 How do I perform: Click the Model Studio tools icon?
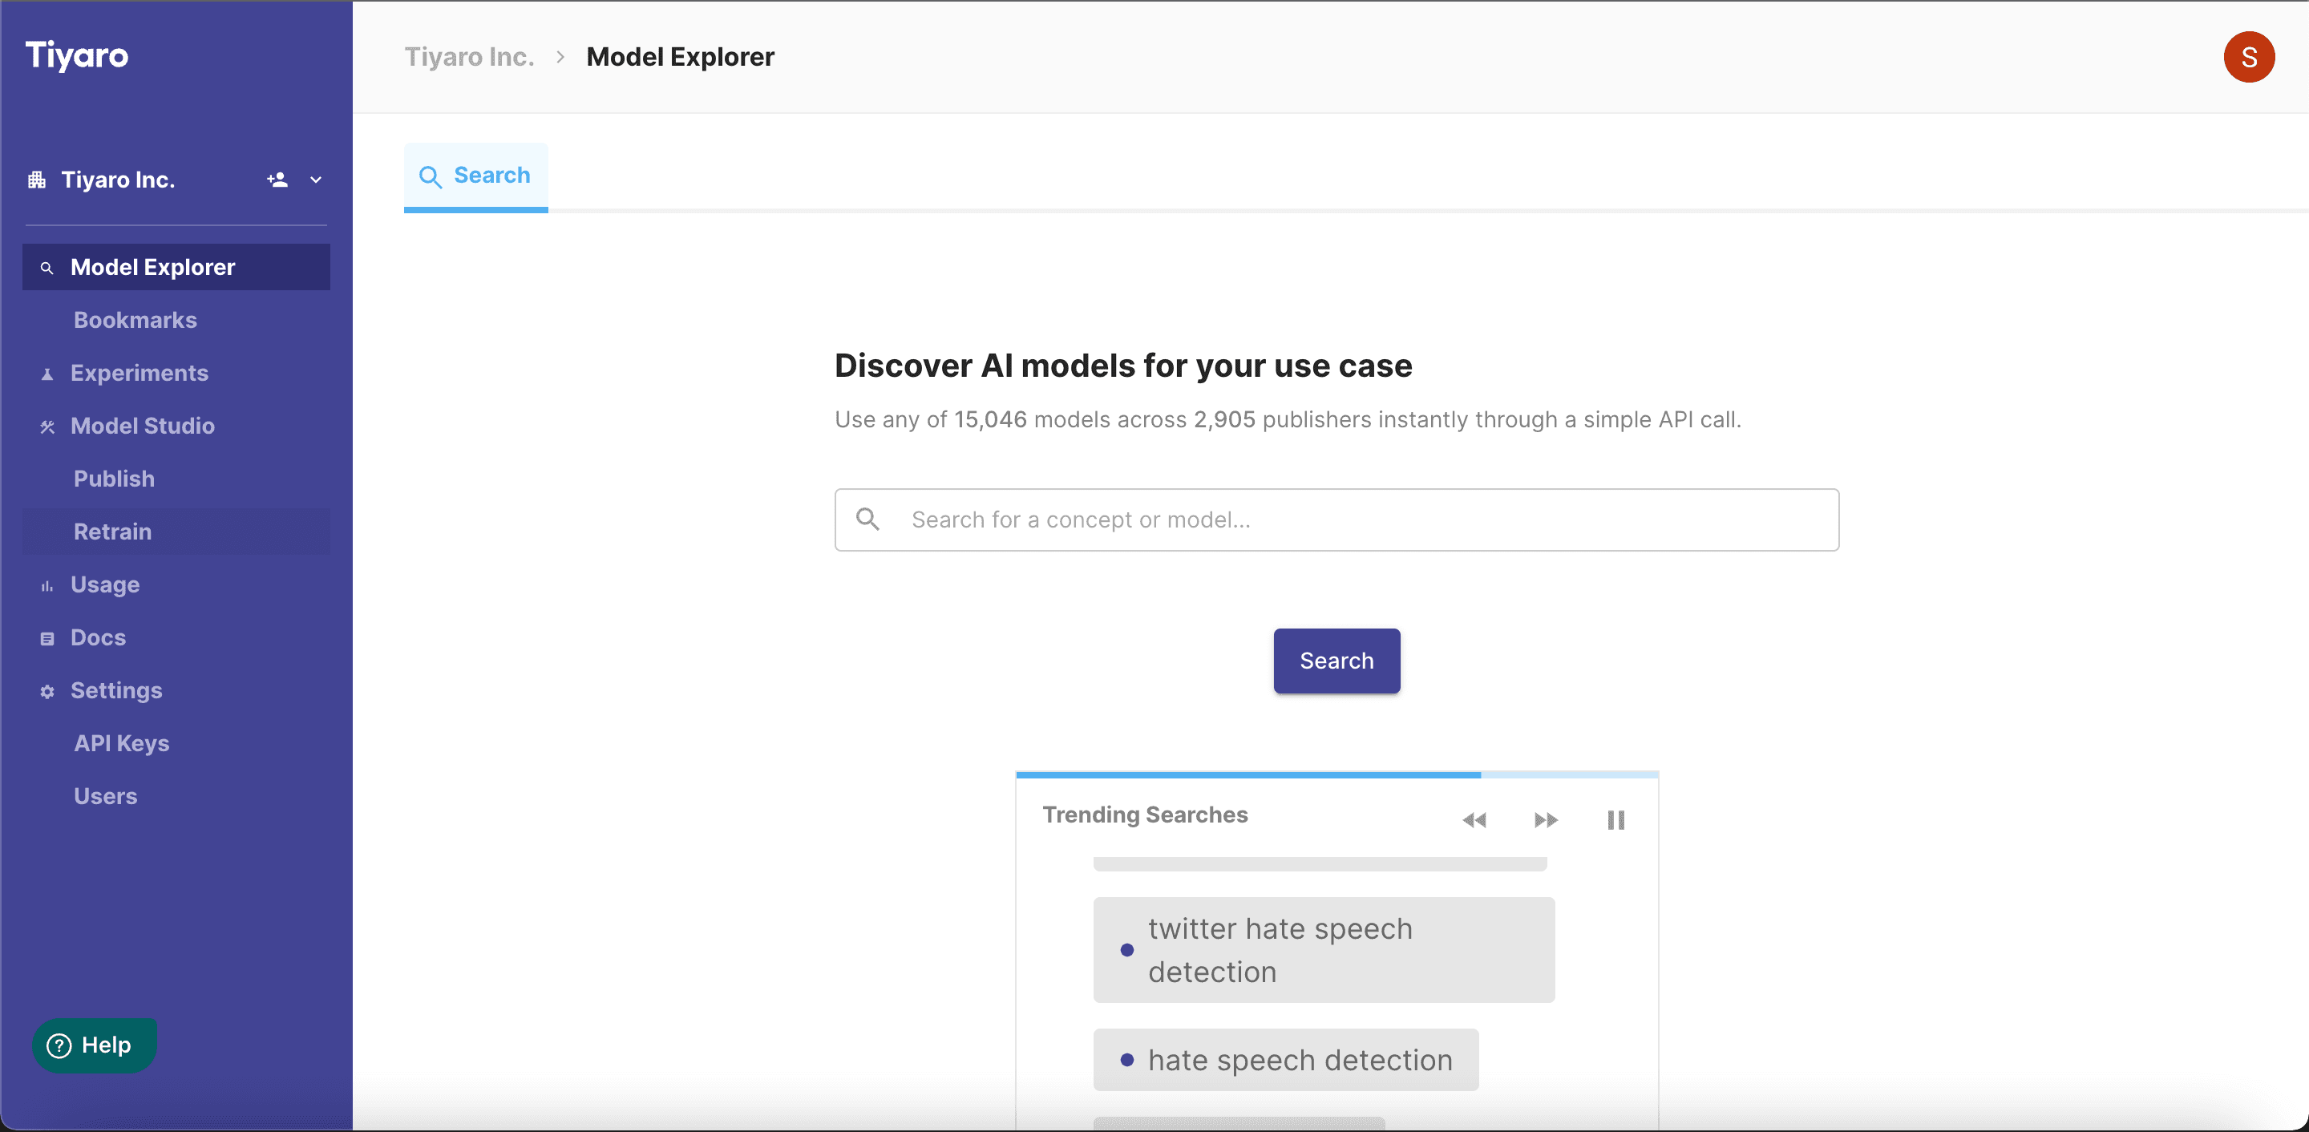pos(47,427)
